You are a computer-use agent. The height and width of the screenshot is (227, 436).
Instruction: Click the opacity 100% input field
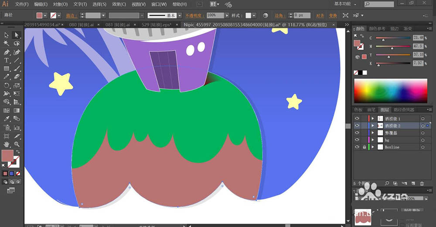click(x=215, y=15)
